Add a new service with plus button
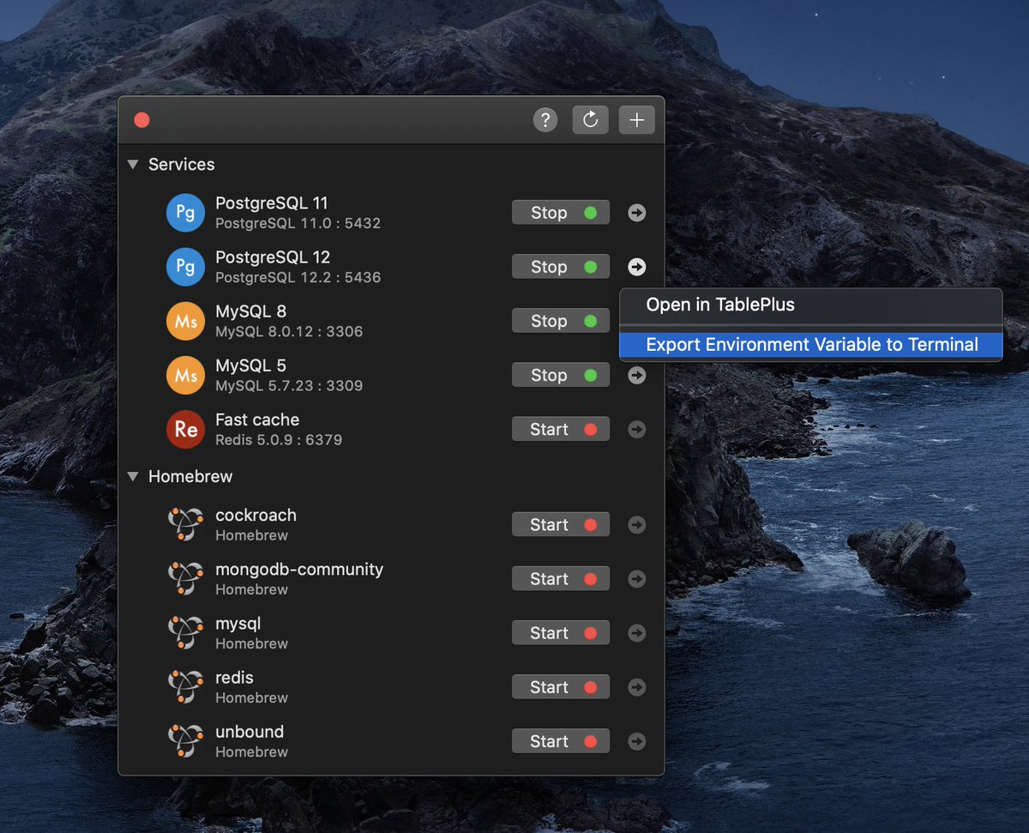 pos(636,120)
